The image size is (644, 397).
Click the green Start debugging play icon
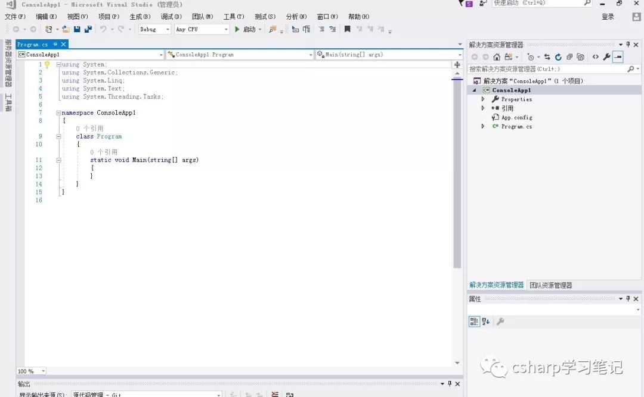point(237,29)
